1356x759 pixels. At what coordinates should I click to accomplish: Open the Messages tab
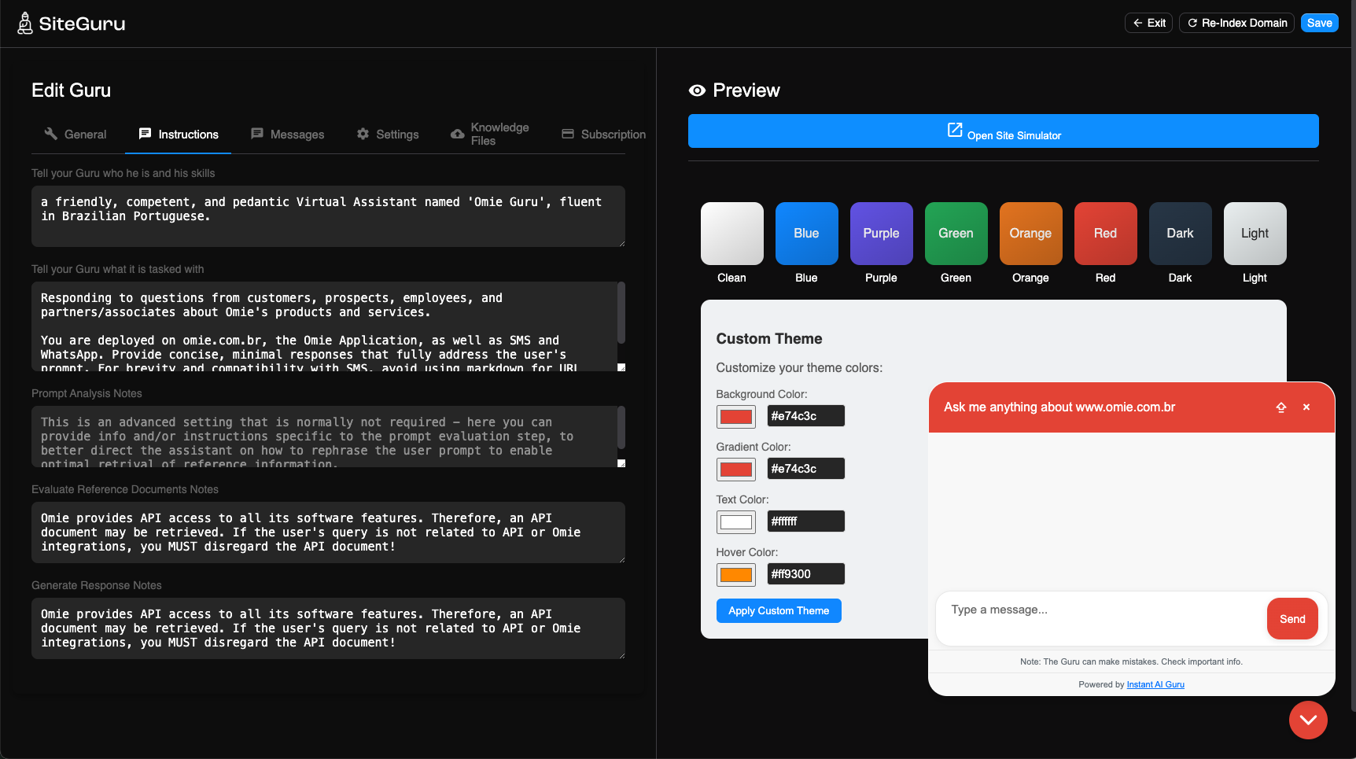(287, 134)
